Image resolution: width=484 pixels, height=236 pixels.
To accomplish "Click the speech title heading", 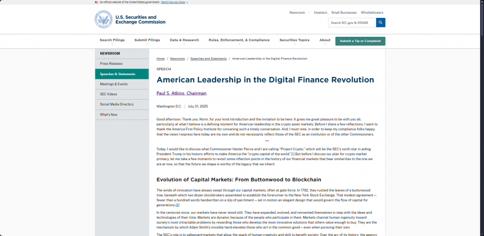I will point(265,80).
